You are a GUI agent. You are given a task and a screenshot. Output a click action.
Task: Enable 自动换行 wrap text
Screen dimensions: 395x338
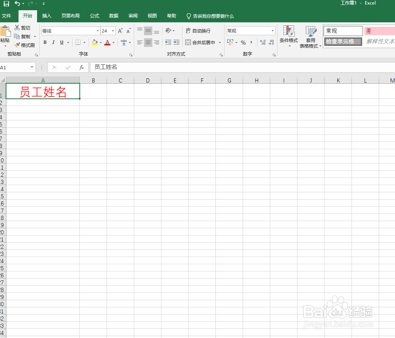tap(198, 31)
